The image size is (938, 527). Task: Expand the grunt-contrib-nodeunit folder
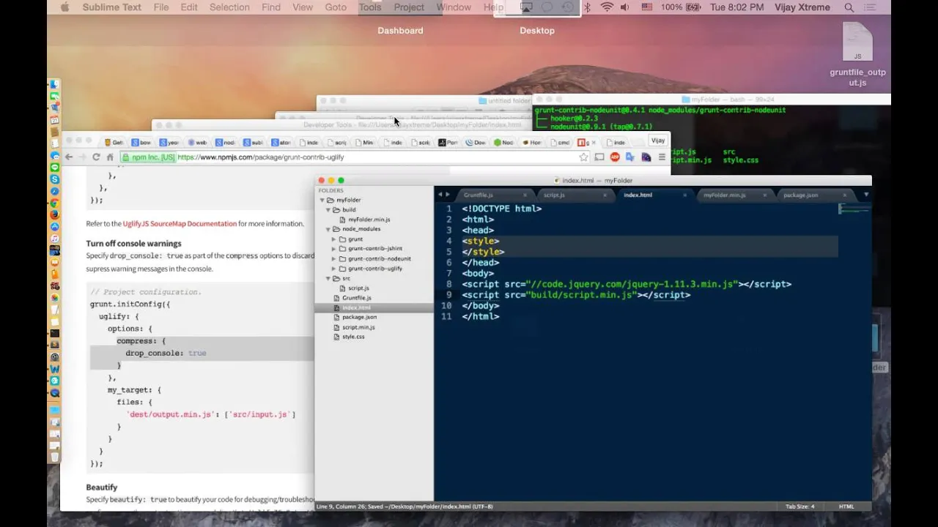point(333,258)
